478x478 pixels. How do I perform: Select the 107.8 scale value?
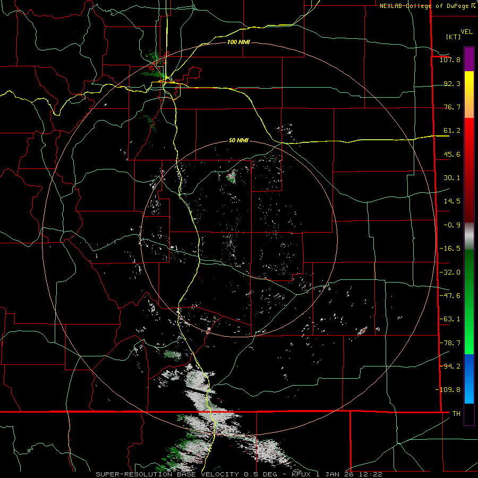[x=450, y=59]
